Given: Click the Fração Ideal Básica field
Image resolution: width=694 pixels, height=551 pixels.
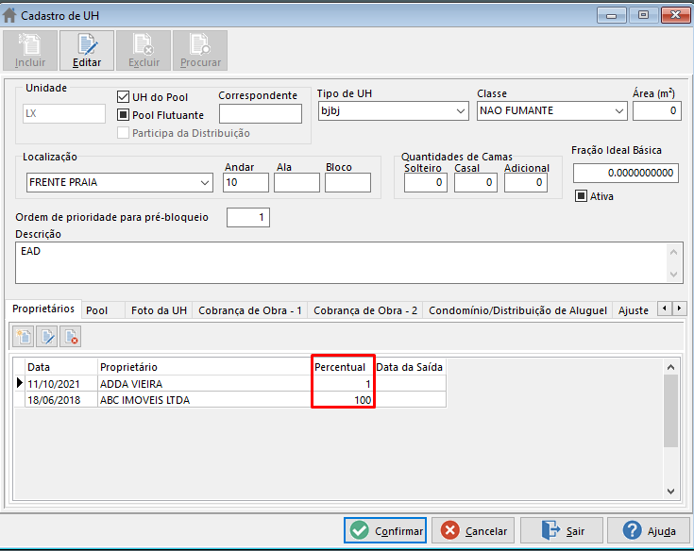Looking at the screenshot, I should (x=626, y=173).
